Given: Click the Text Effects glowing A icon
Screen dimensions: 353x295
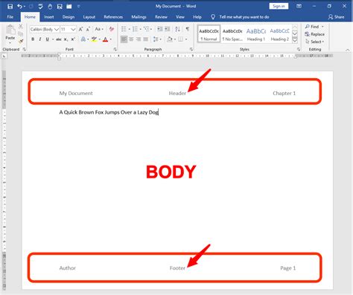Looking at the screenshot, I should (x=83, y=39).
